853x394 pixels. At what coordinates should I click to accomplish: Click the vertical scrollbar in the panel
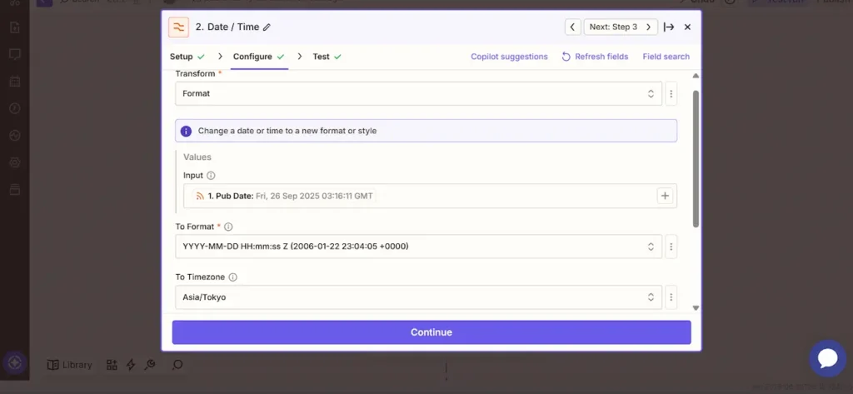tap(696, 158)
